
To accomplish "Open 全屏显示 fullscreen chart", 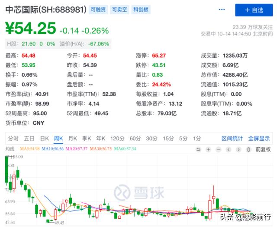I will coord(259,139).
